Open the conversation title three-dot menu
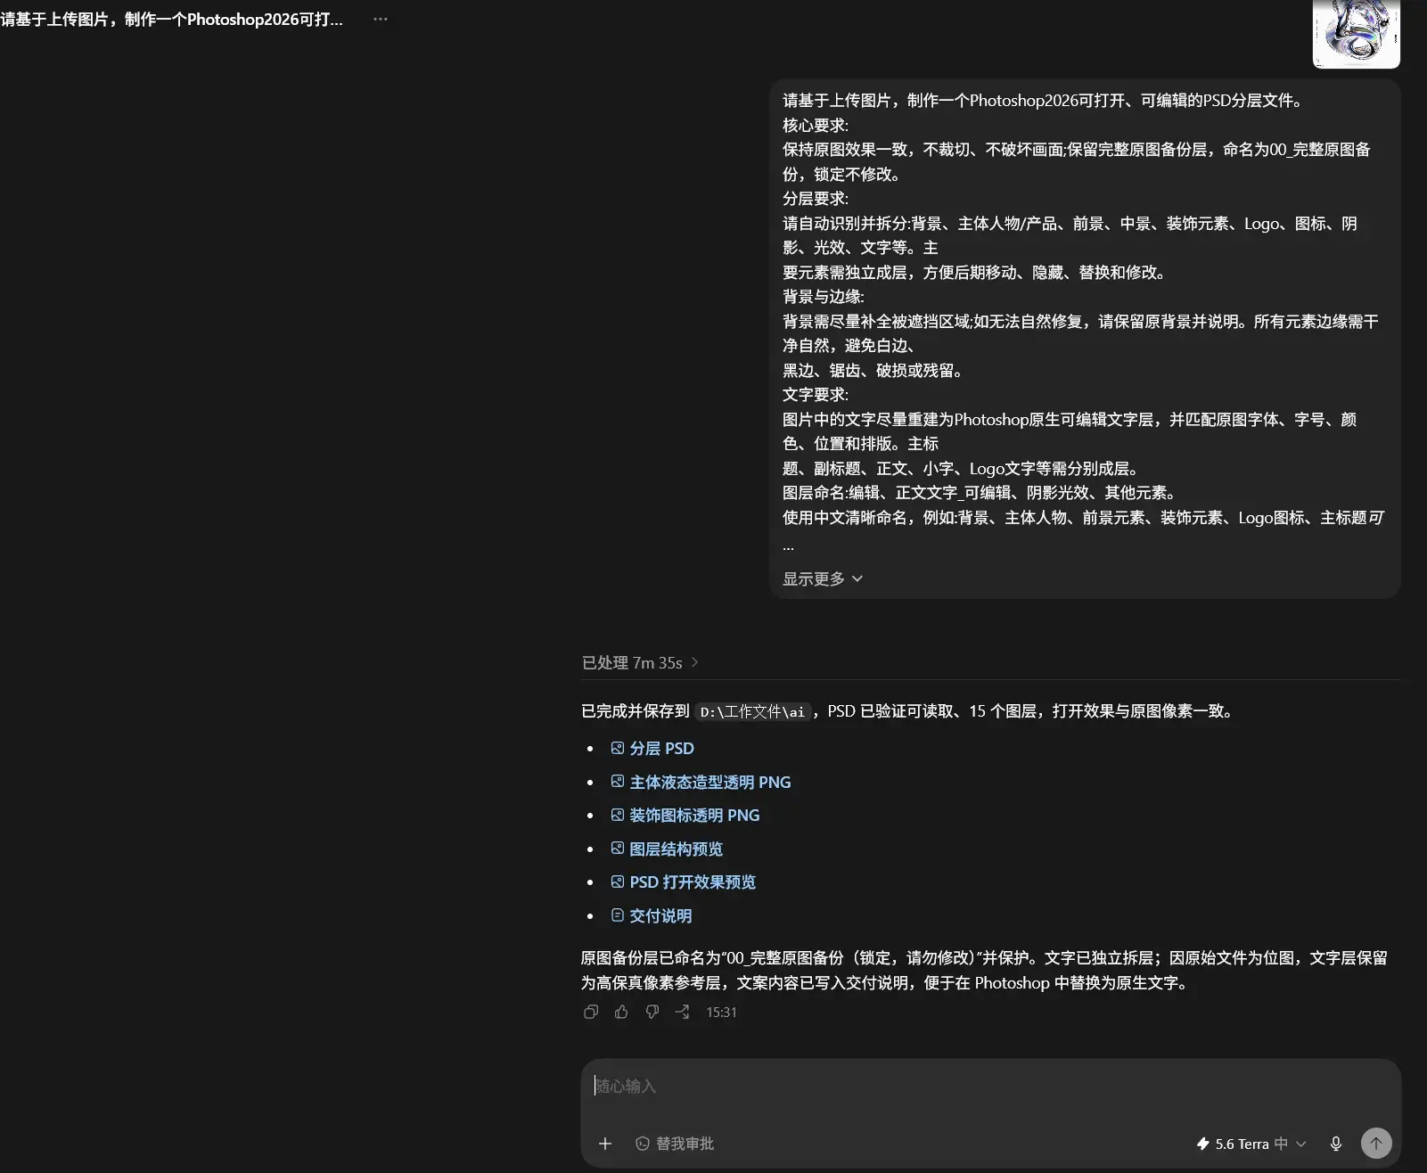 (381, 19)
